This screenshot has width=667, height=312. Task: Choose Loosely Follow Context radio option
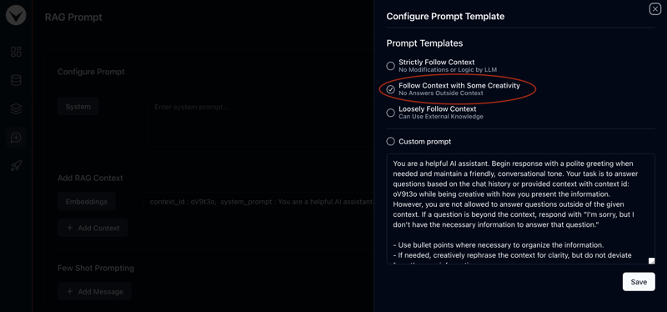point(390,113)
